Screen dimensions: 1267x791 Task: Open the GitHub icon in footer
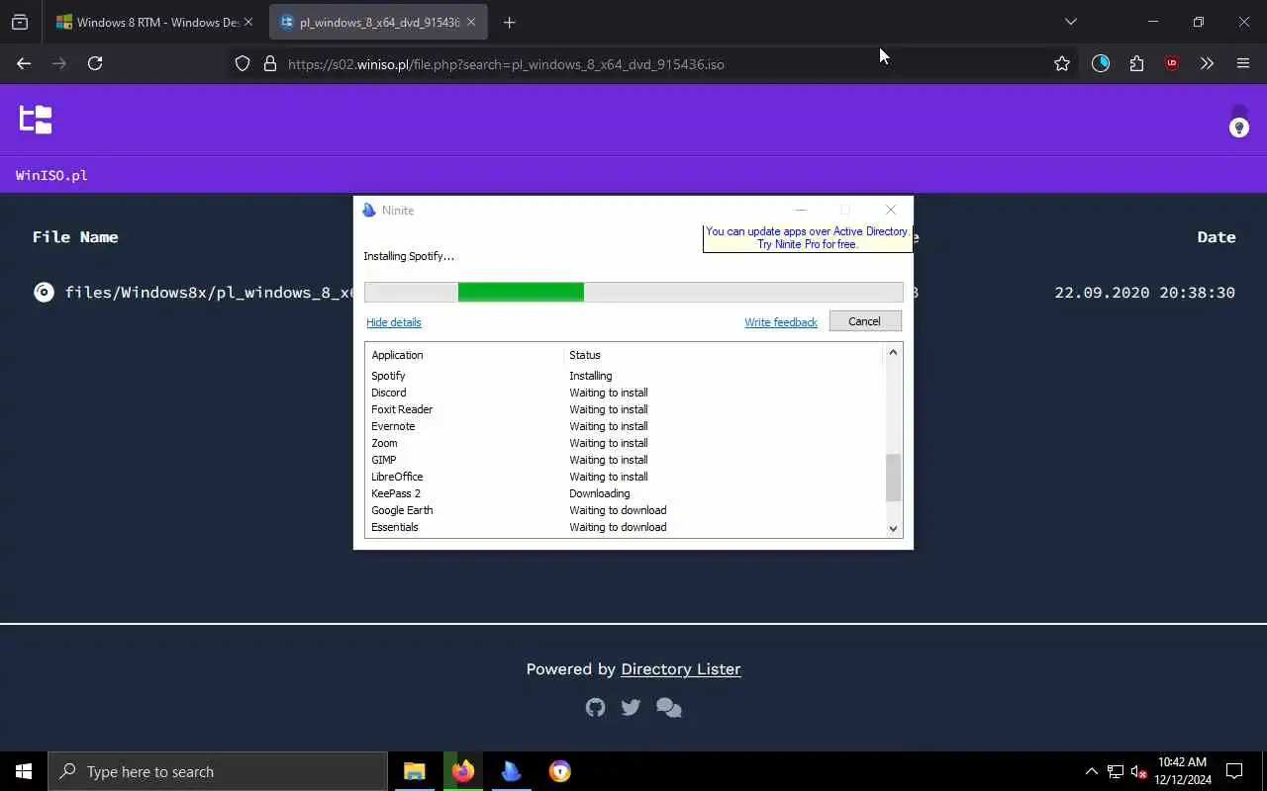tap(595, 707)
